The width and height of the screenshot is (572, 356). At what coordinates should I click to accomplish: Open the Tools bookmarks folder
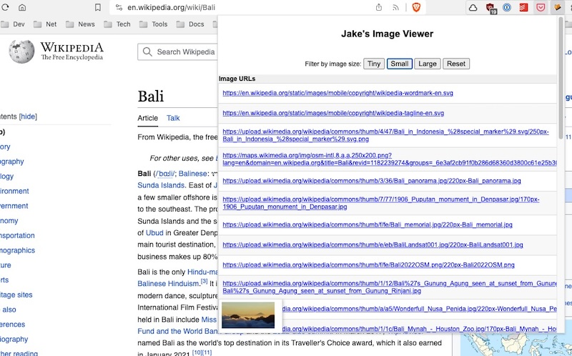(154, 24)
